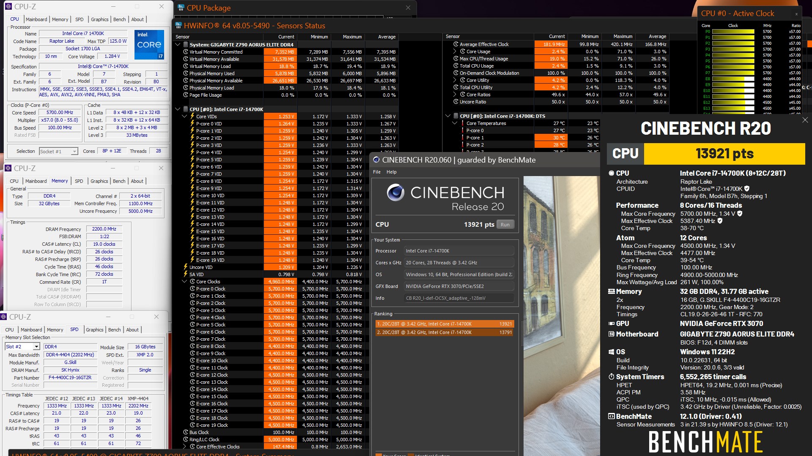Click the BenchMate Memory section icon
Screen dimensions: 812x456
click(x=611, y=291)
